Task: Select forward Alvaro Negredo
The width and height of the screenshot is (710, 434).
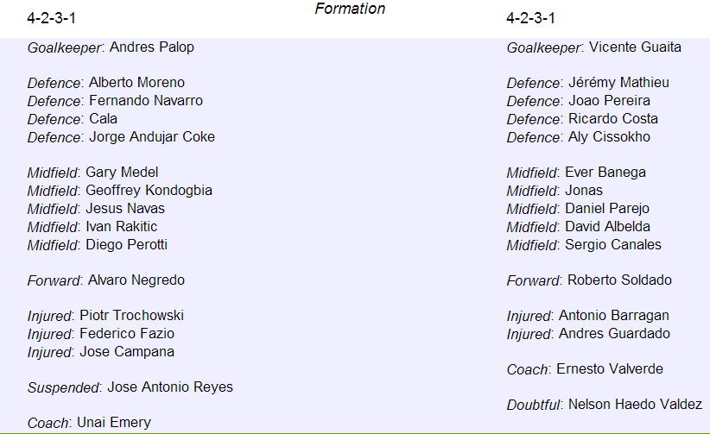Action: pyautogui.click(x=136, y=280)
